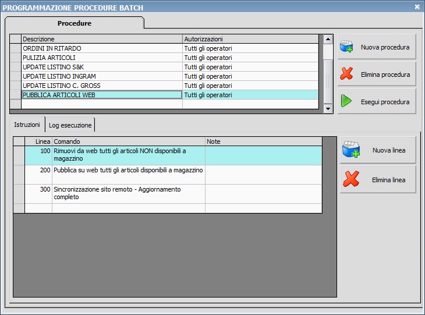Click the Comando column header
Screen dimensions: 425x315
pyautogui.click(x=129, y=141)
